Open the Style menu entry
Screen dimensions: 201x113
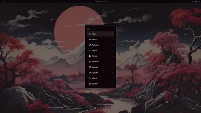click(100, 51)
